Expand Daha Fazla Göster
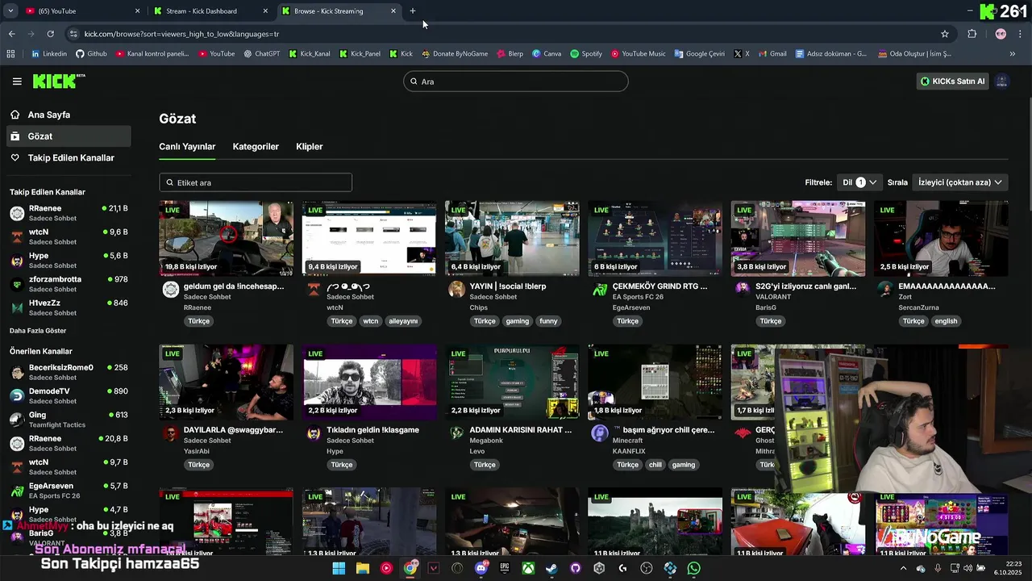 (38, 331)
